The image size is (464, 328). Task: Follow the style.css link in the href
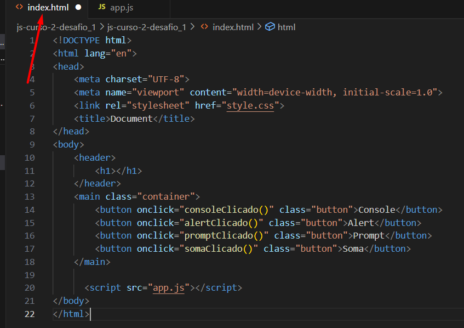coord(250,106)
